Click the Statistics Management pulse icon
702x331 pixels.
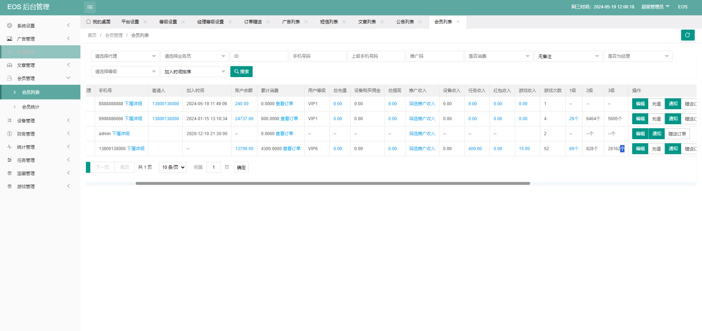[x=10, y=147]
